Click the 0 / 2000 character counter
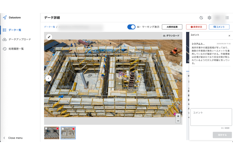 tap(225, 128)
